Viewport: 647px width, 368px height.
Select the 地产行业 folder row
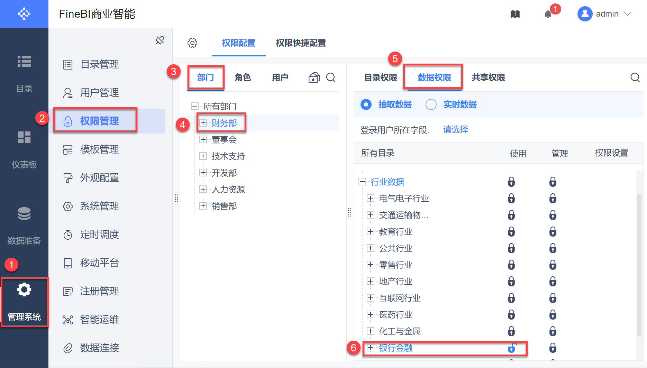(x=396, y=281)
